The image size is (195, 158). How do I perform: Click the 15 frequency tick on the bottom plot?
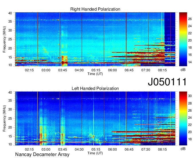tap(10, 136)
